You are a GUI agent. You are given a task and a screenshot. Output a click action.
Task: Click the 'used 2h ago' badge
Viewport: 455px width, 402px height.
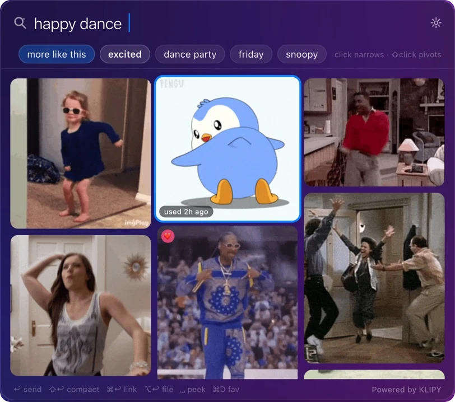[186, 212]
